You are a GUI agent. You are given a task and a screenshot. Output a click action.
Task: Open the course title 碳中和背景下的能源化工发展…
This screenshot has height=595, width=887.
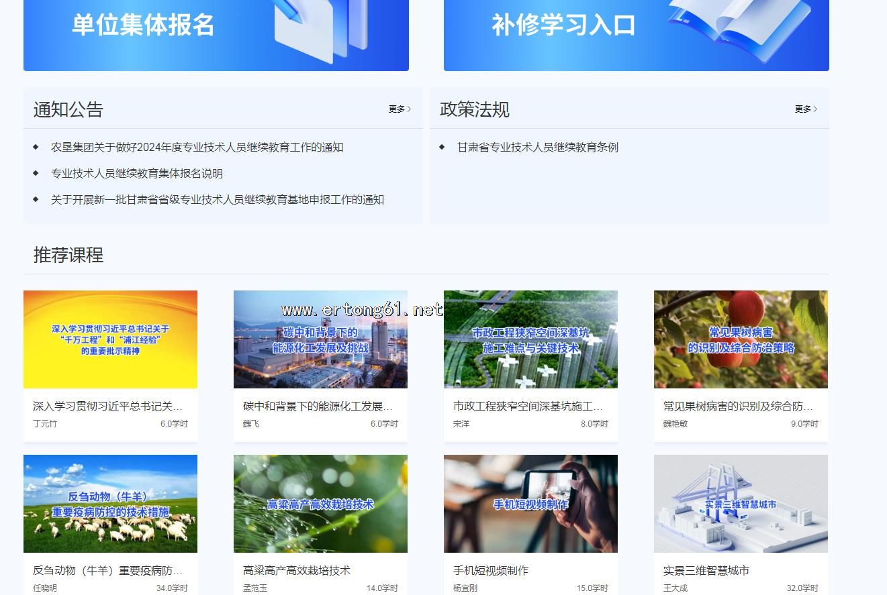point(318,407)
